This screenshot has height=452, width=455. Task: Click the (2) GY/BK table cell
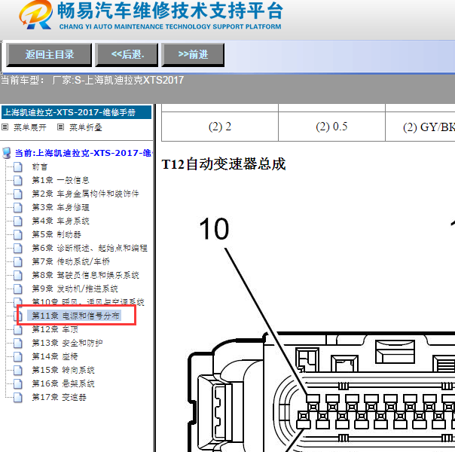(x=420, y=127)
